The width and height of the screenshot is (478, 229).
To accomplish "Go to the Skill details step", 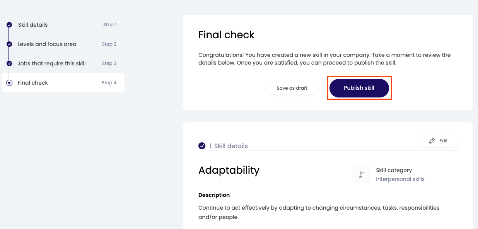I will (33, 25).
